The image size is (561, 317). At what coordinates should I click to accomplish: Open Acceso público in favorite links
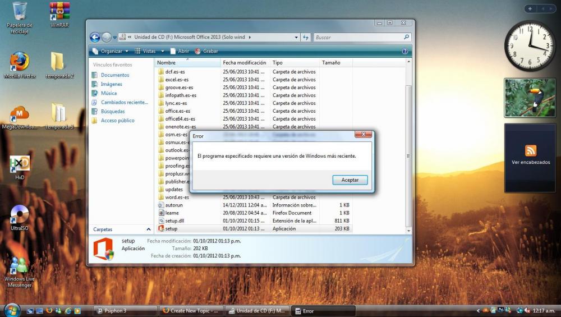tap(117, 121)
